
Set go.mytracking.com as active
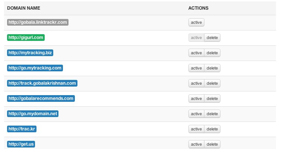(196, 68)
